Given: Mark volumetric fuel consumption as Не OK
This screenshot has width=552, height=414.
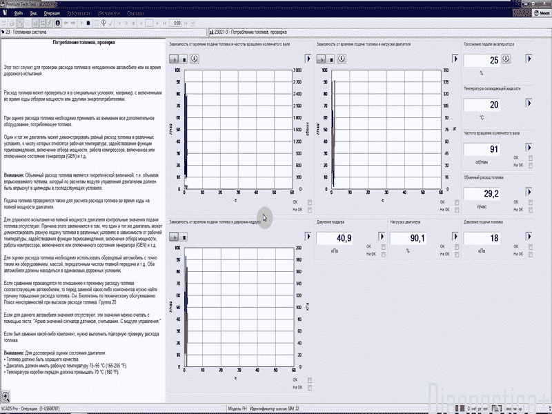Looking at the screenshot, I should click(x=531, y=210).
